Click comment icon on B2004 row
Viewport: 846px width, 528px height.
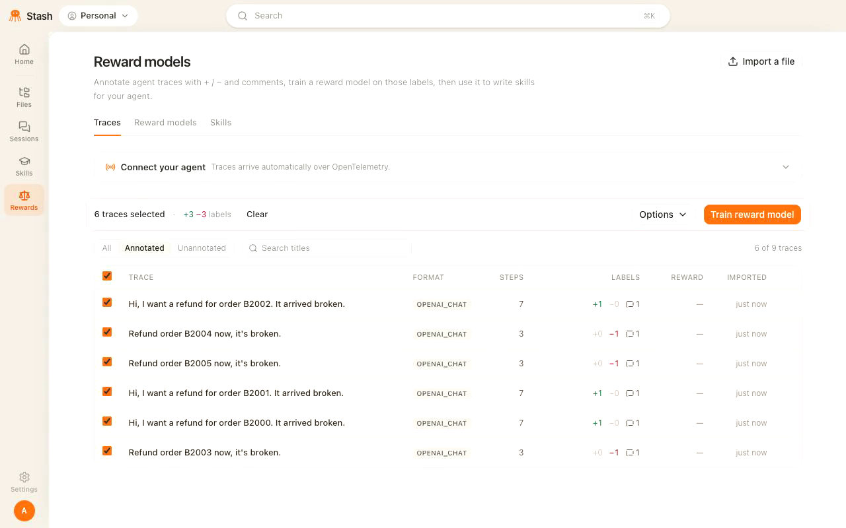click(x=630, y=334)
